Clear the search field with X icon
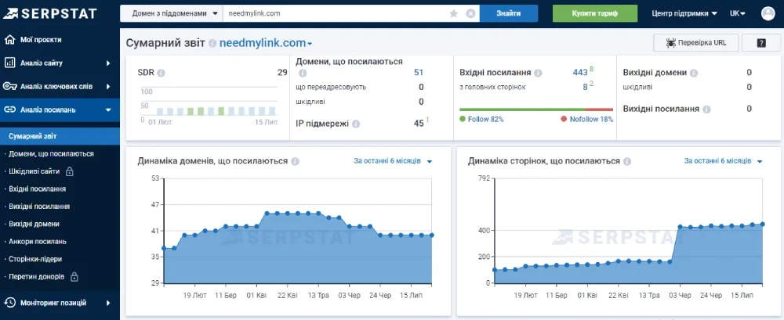 point(470,13)
